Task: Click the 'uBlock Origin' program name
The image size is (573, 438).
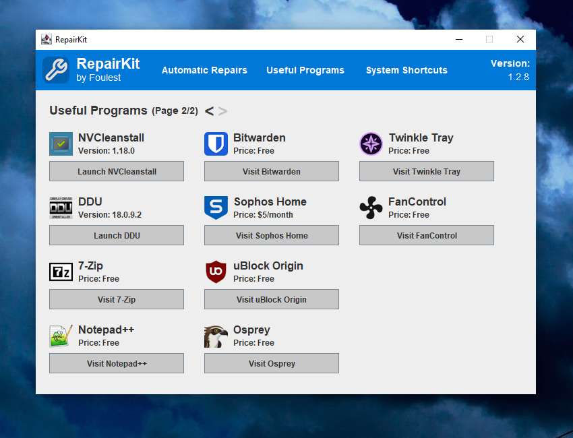Action: point(268,266)
